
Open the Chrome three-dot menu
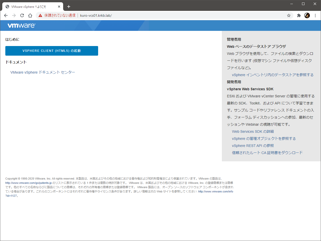[315, 15]
